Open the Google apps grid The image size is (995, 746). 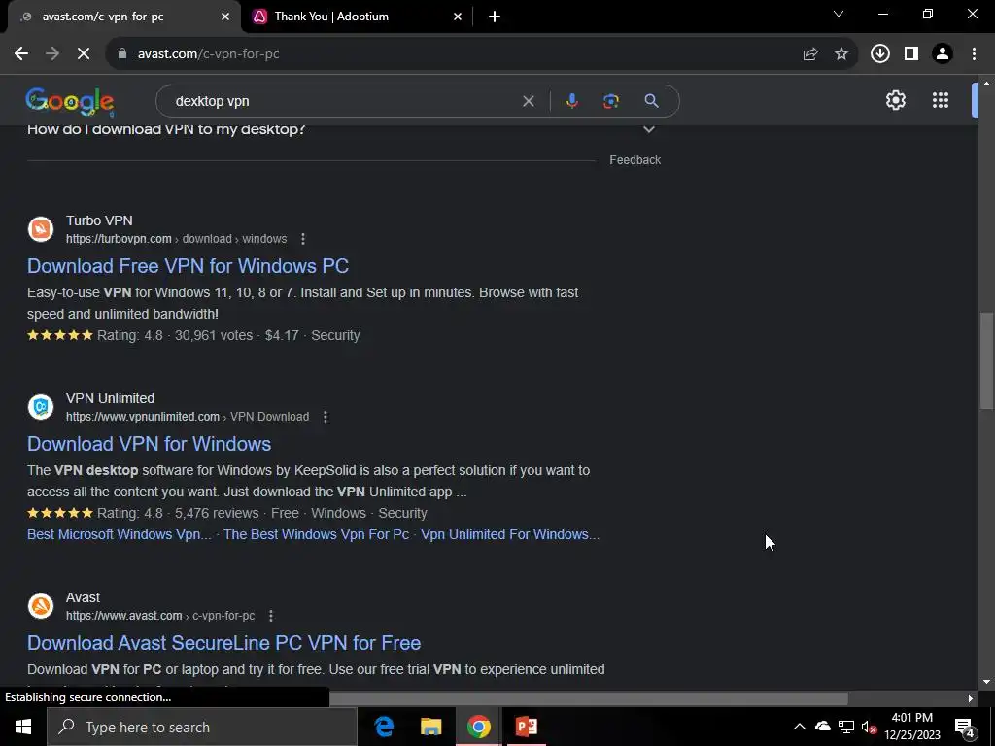coord(940,100)
